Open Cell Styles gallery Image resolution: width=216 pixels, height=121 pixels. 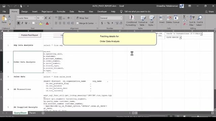(x=152, y=21)
